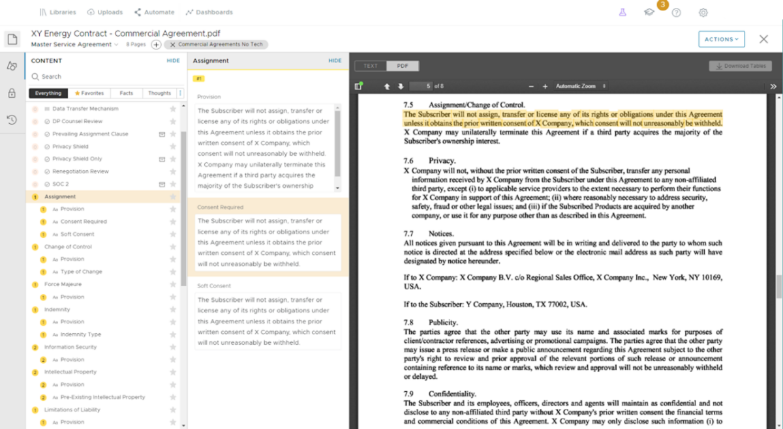
Task: Click the document icon in left sidebar
Action: click(x=12, y=39)
